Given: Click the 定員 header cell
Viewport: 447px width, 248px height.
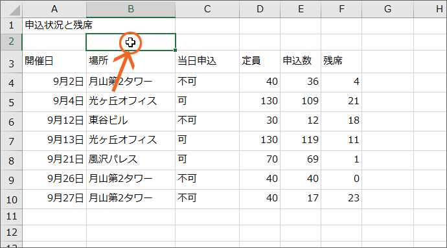Looking at the screenshot, I should (260, 62).
